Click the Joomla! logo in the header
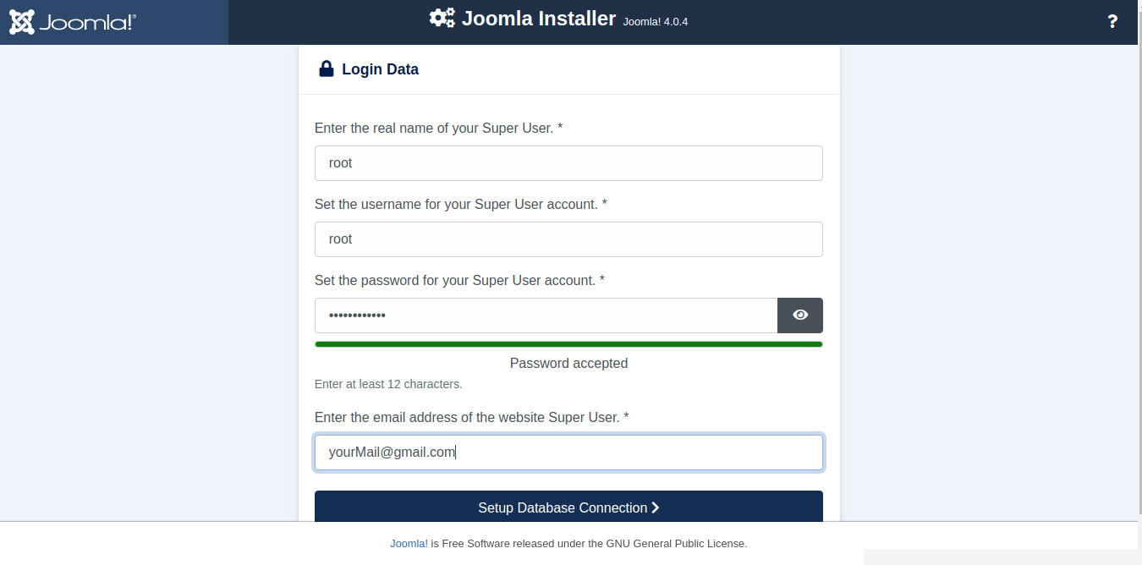 pyautogui.click(x=73, y=22)
